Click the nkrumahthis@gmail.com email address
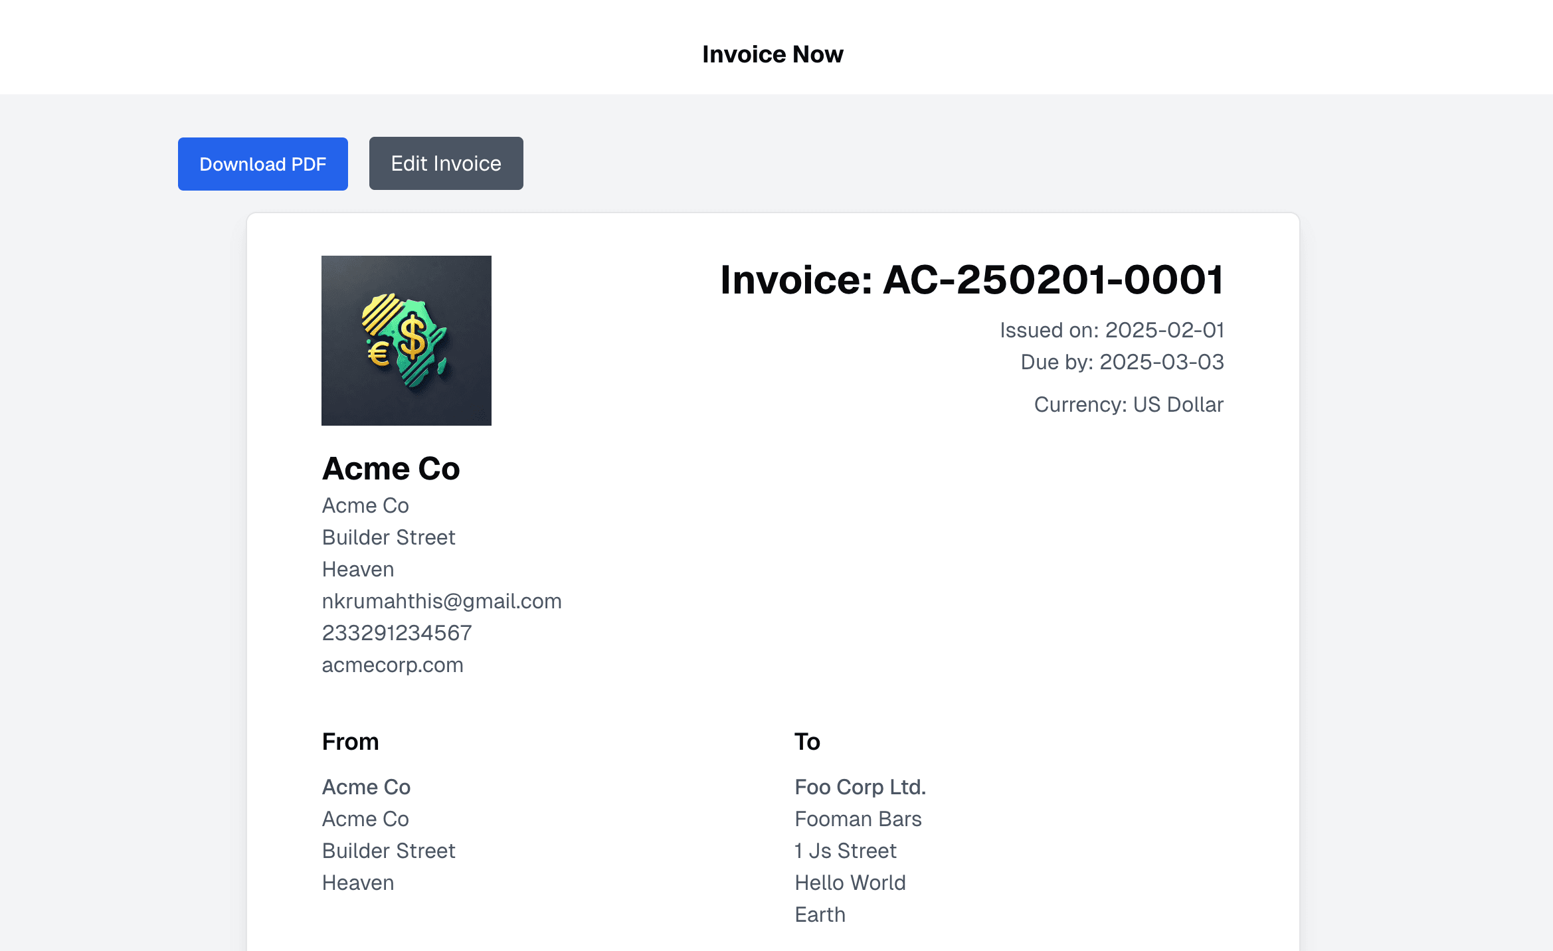The image size is (1553, 951). pos(442,601)
